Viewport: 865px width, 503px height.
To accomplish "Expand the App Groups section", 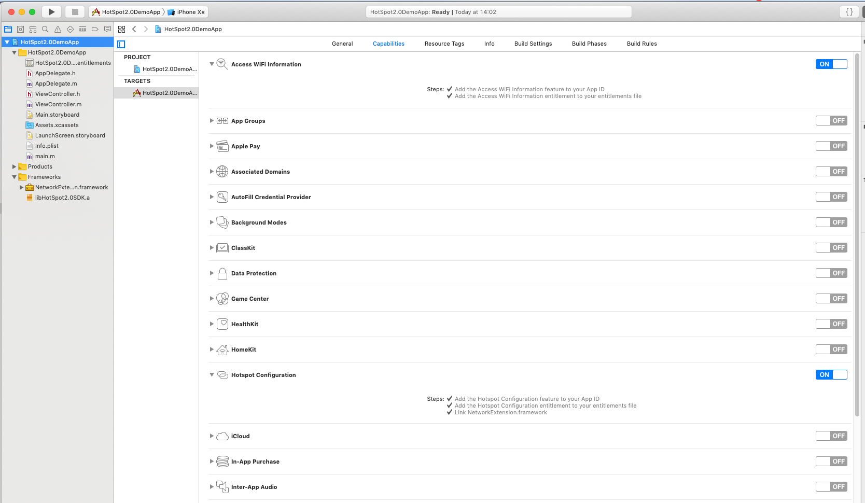I will coord(212,121).
